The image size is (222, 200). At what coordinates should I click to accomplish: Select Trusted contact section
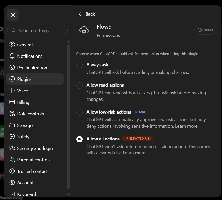(x=35, y=171)
